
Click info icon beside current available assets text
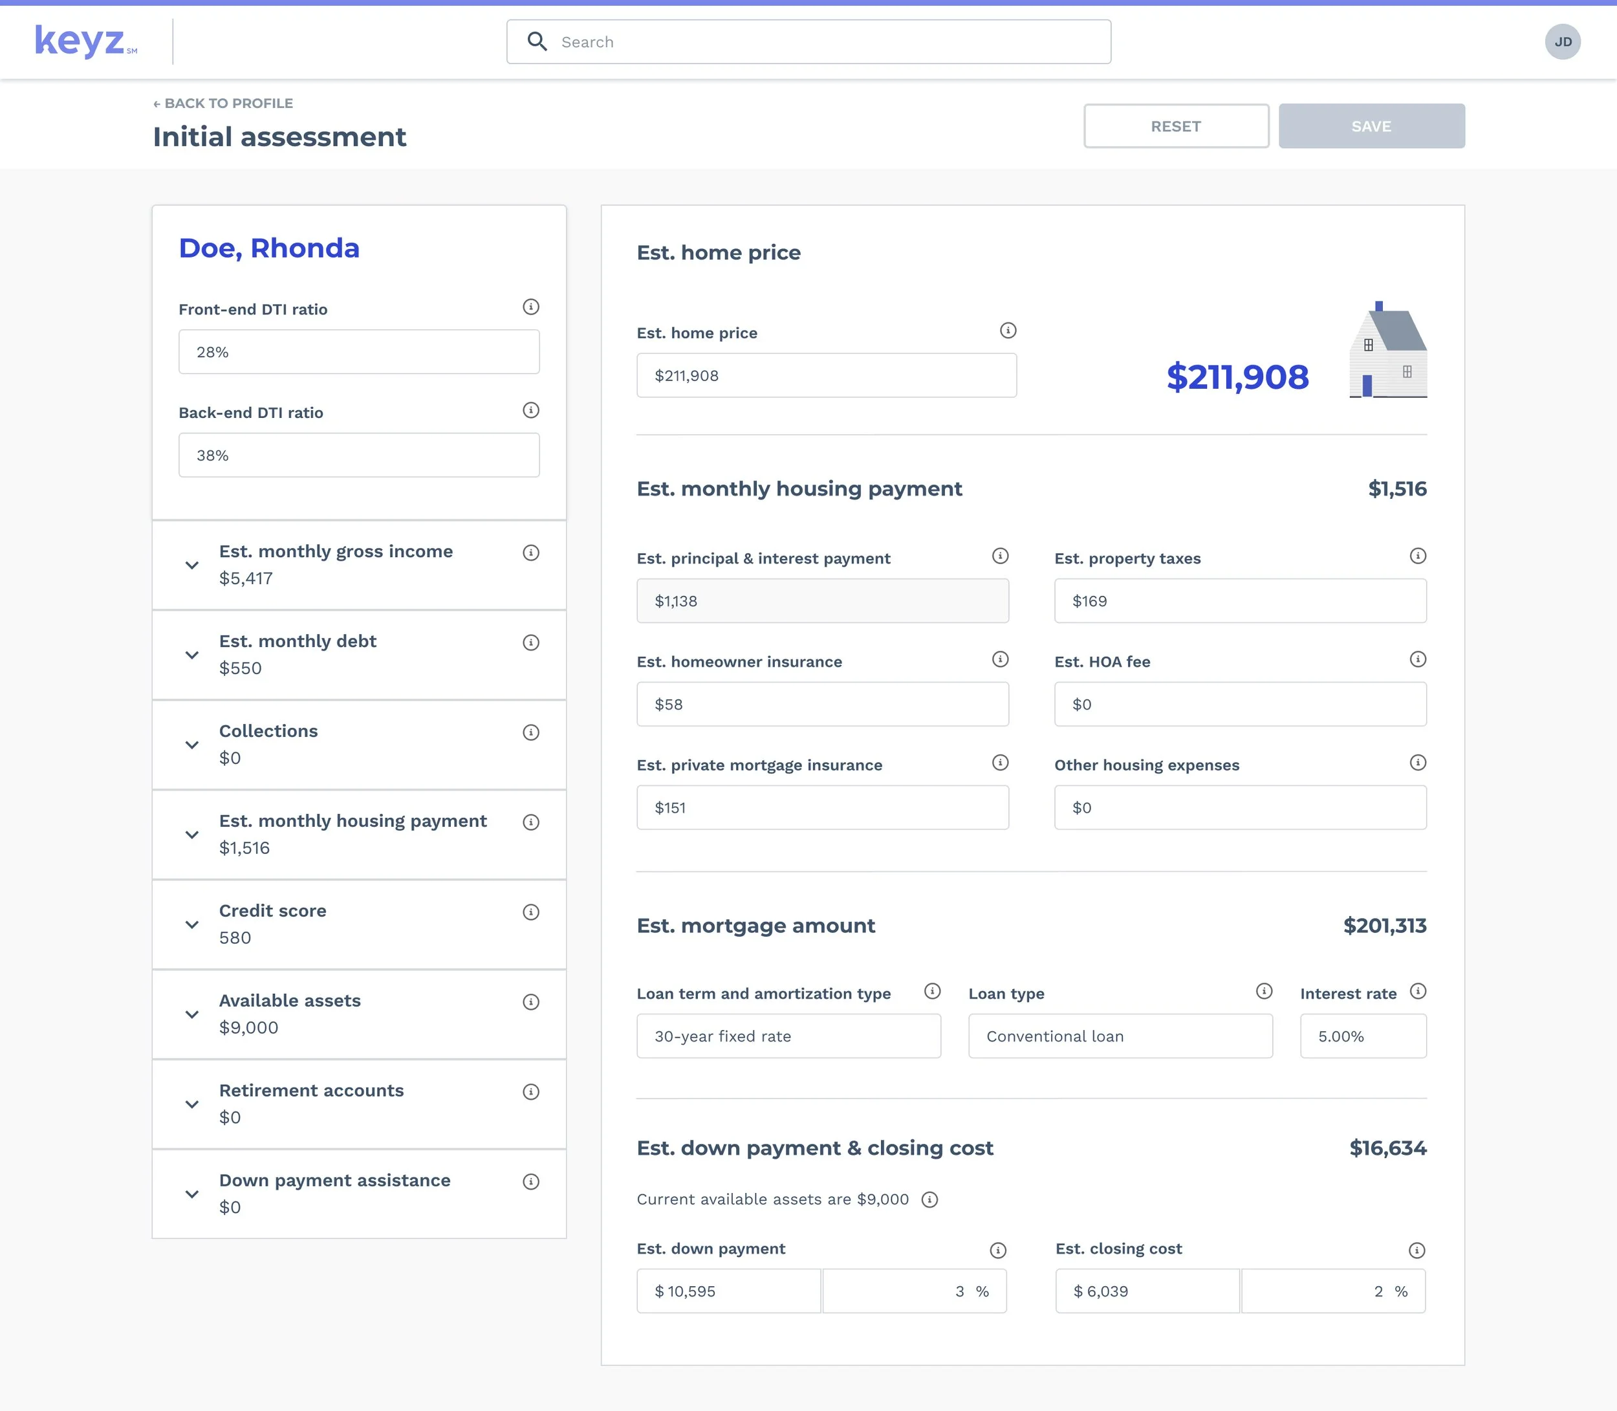coord(929,1200)
